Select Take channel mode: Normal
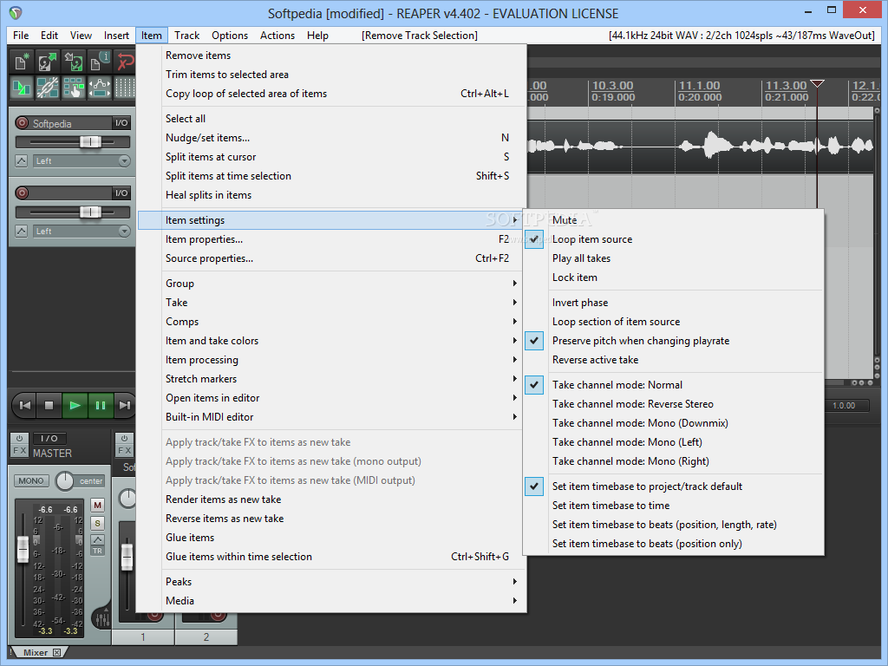The image size is (888, 666). pos(673,384)
